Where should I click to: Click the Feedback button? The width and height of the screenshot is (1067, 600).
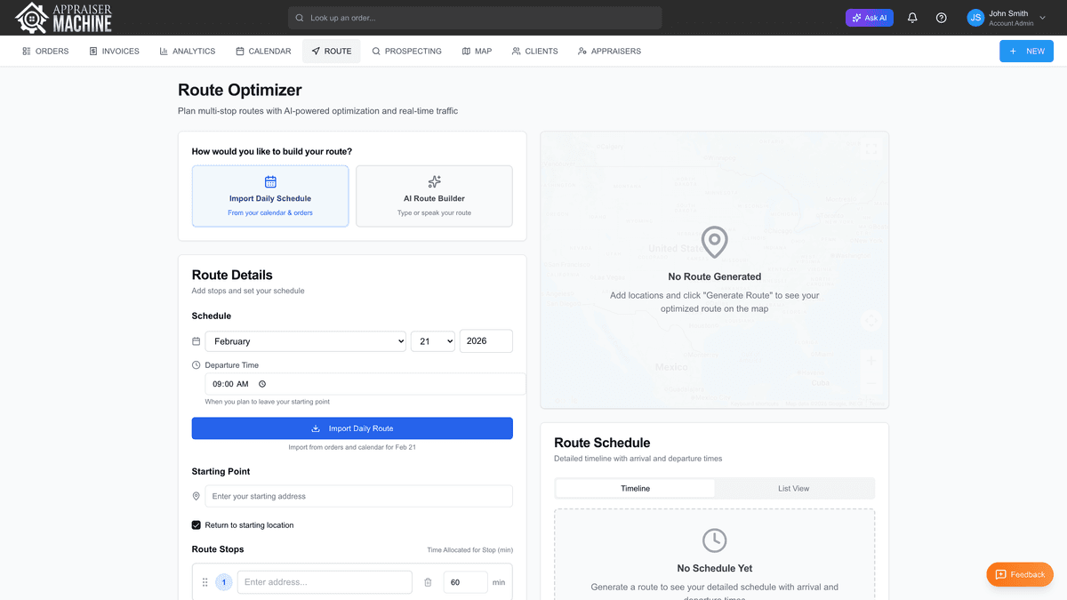1020,574
